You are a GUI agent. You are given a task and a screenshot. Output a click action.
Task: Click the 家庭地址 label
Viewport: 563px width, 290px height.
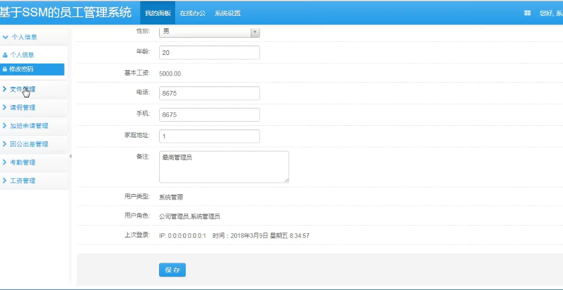137,135
